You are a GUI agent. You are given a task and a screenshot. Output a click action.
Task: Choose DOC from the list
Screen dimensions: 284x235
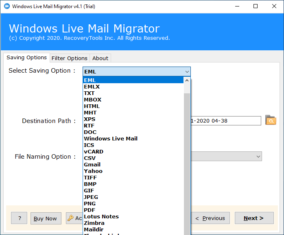point(133,132)
